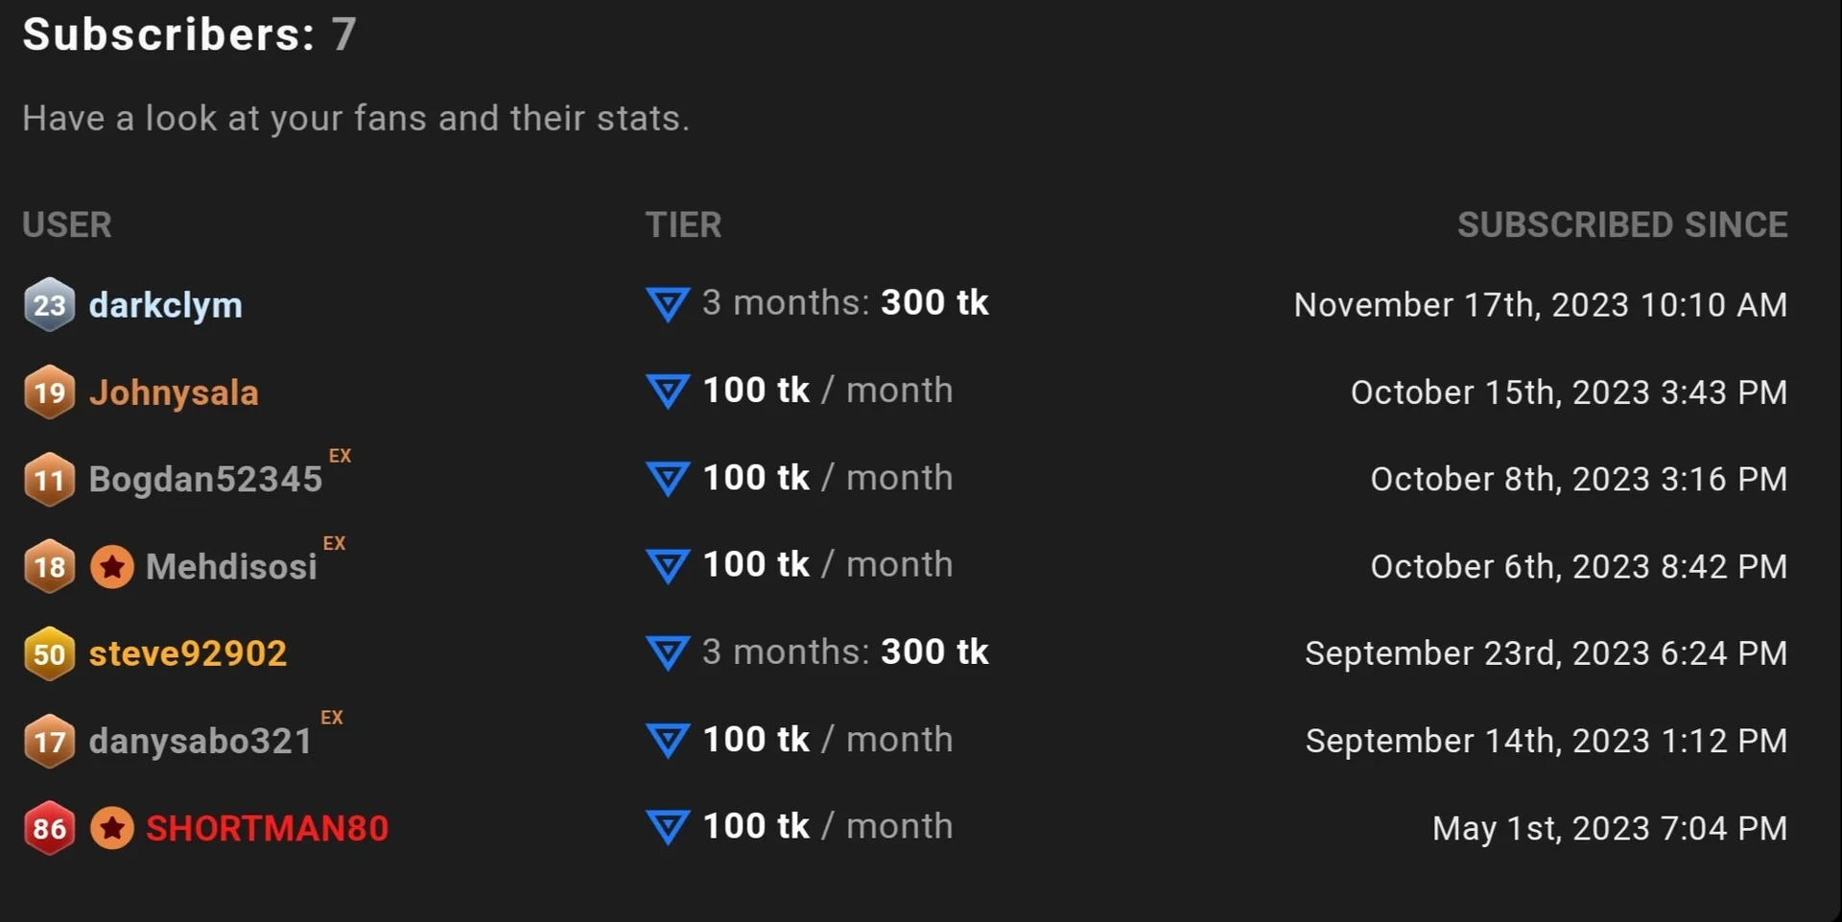1842x922 pixels.
Task: Open darkclym's user profile link
Action: click(x=165, y=305)
